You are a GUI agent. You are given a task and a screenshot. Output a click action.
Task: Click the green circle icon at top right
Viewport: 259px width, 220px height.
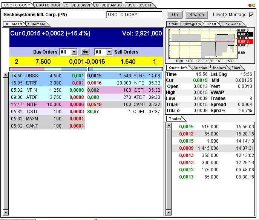[x=254, y=5]
